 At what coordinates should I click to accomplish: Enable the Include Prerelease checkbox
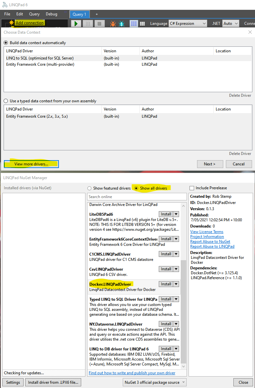(x=191, y=188)
